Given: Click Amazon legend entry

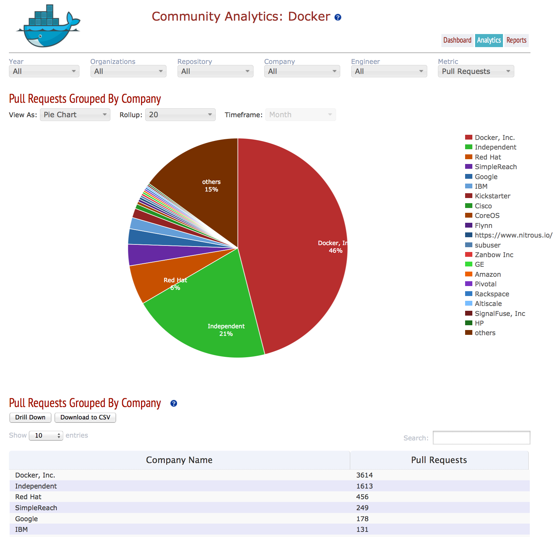Looking at the screenshot, I should (483, 274).
